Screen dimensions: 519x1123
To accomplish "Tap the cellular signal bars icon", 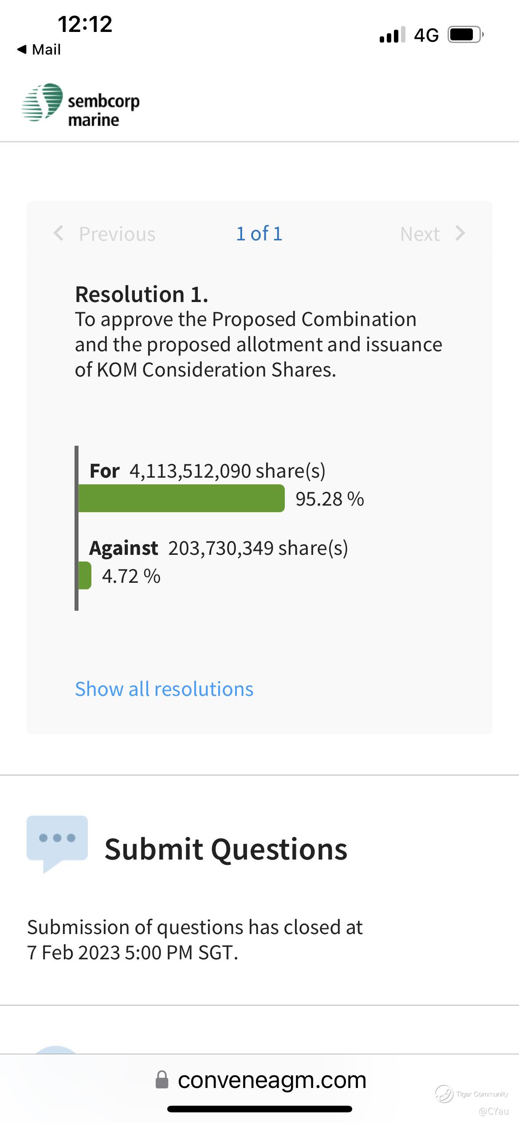I will 392,35.
